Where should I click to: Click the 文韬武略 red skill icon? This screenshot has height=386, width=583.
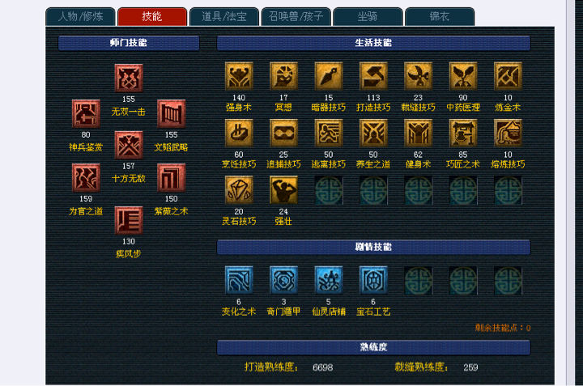click(x=172, y=113)
